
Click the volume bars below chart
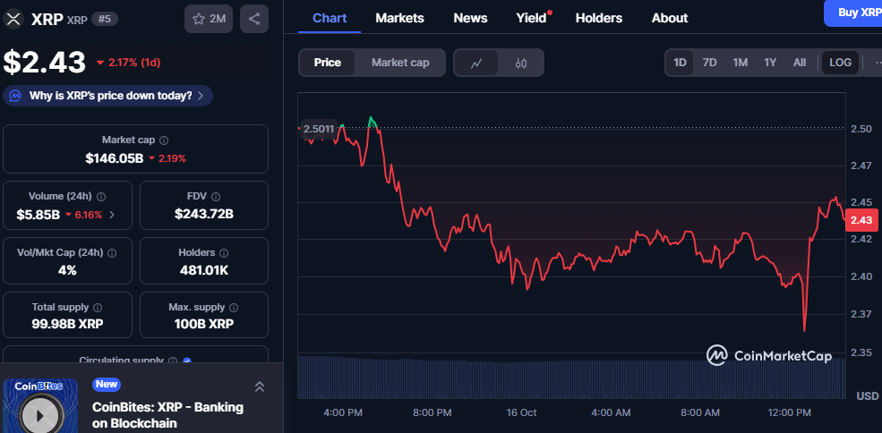pos(573,376)
